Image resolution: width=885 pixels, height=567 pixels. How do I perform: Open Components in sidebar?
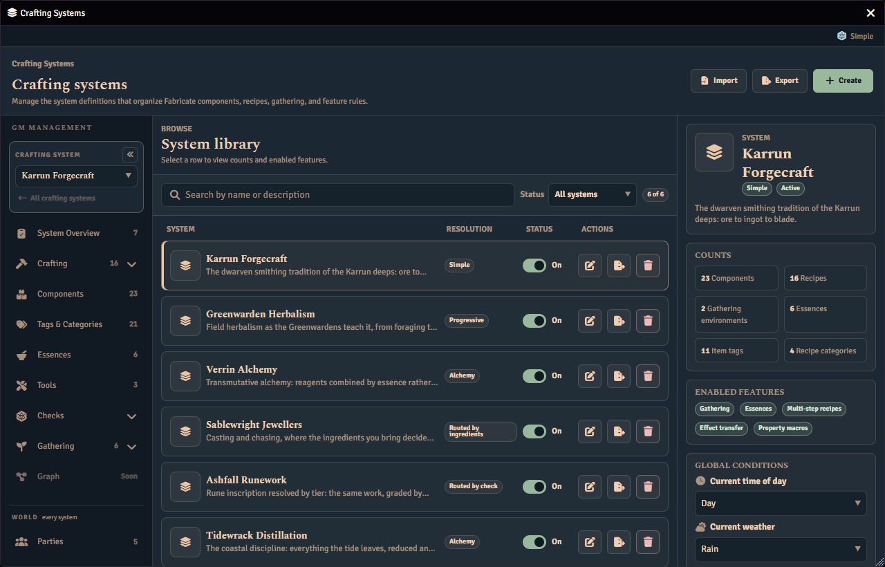point(76,295)
